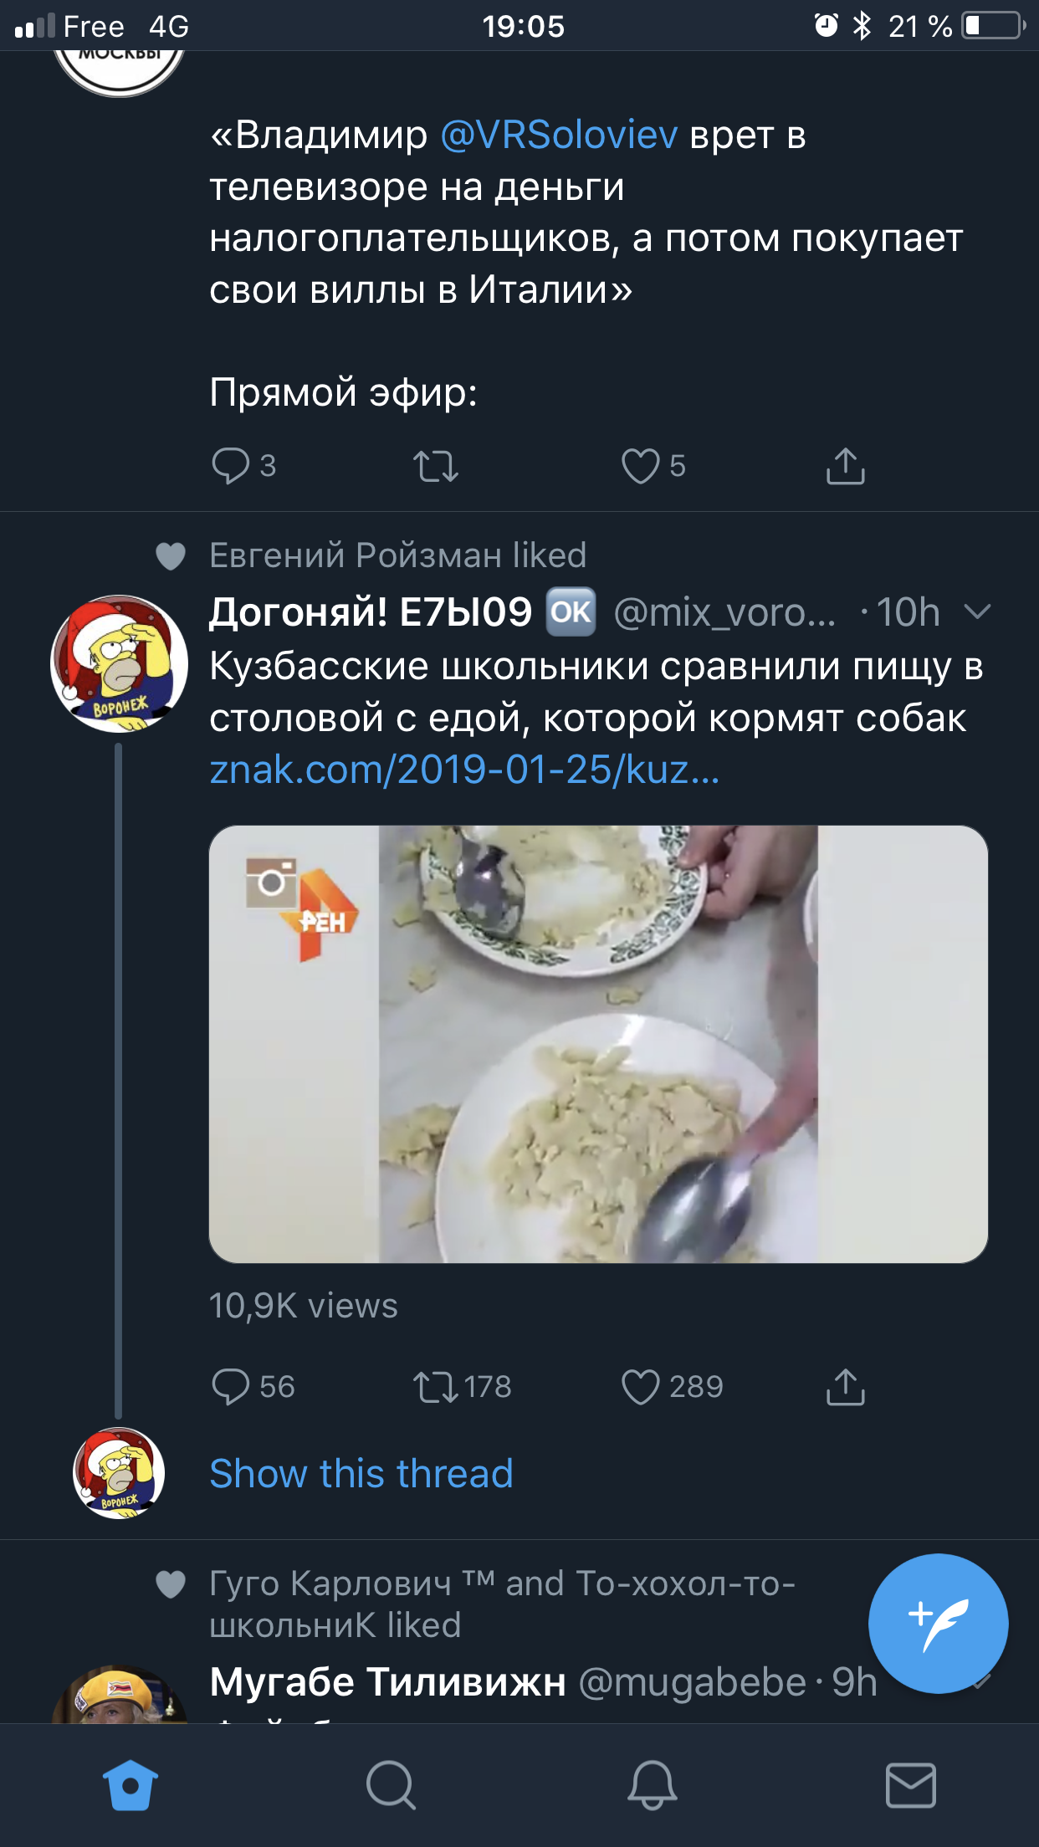
Task: Share the Soloviev tweet
Action: coord(845,466)
